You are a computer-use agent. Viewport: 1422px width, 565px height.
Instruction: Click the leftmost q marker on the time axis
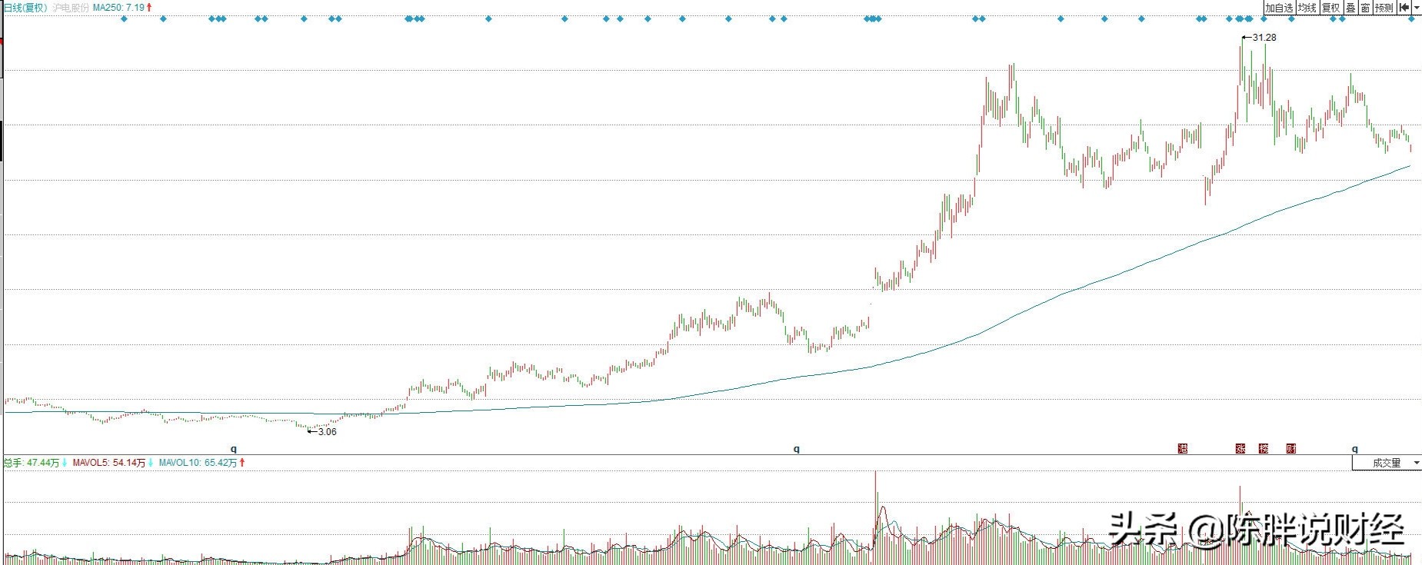(234, 449)
